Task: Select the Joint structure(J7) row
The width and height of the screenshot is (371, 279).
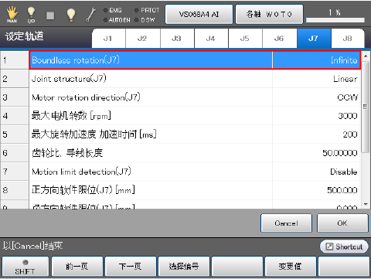Action: point(180,79)
